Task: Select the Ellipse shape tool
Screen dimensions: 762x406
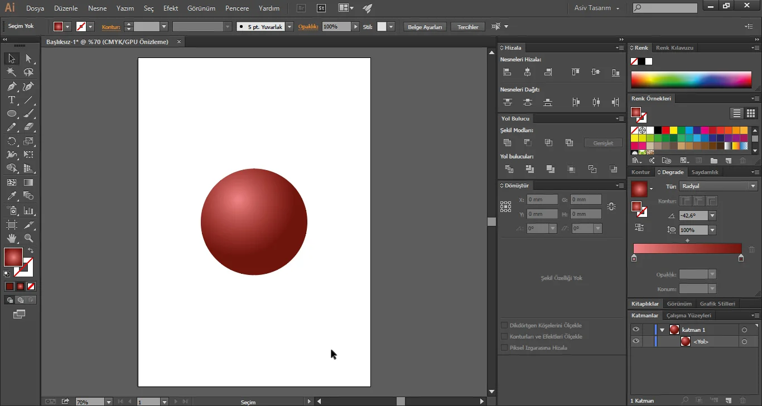Action: (11, 114)
